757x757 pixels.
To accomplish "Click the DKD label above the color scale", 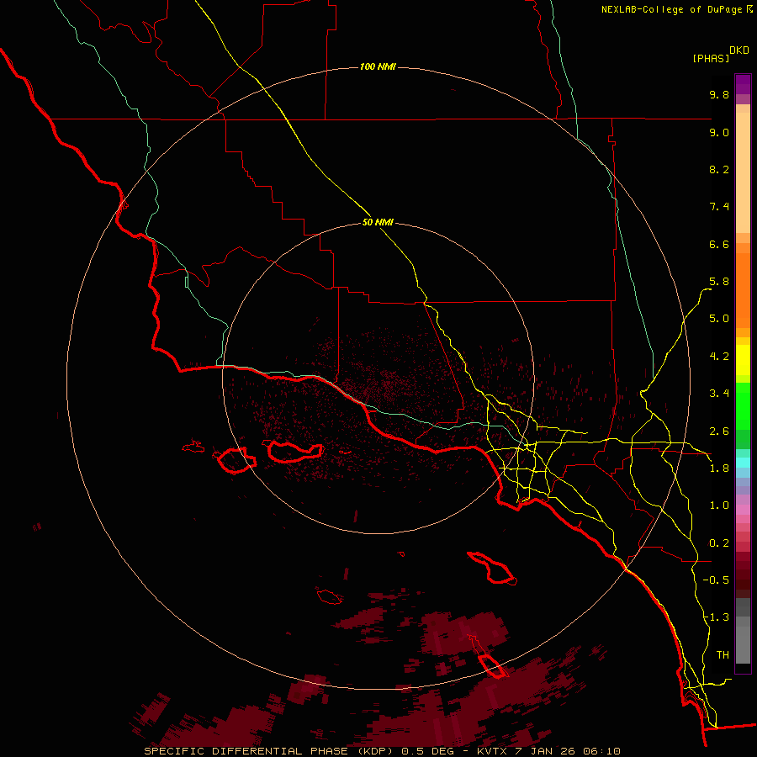I will click(739, 50).
